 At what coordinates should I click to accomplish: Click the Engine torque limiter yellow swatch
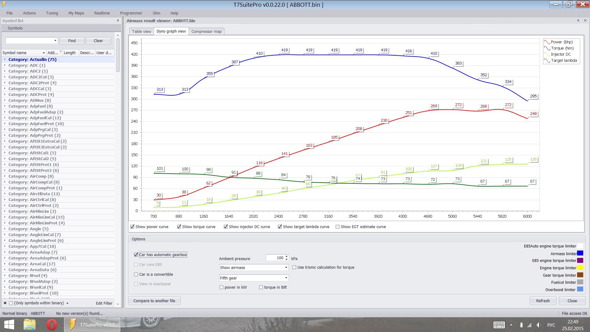580,267
